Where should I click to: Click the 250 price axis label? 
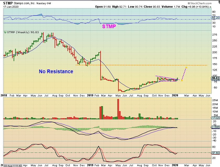tap(214, 41)
